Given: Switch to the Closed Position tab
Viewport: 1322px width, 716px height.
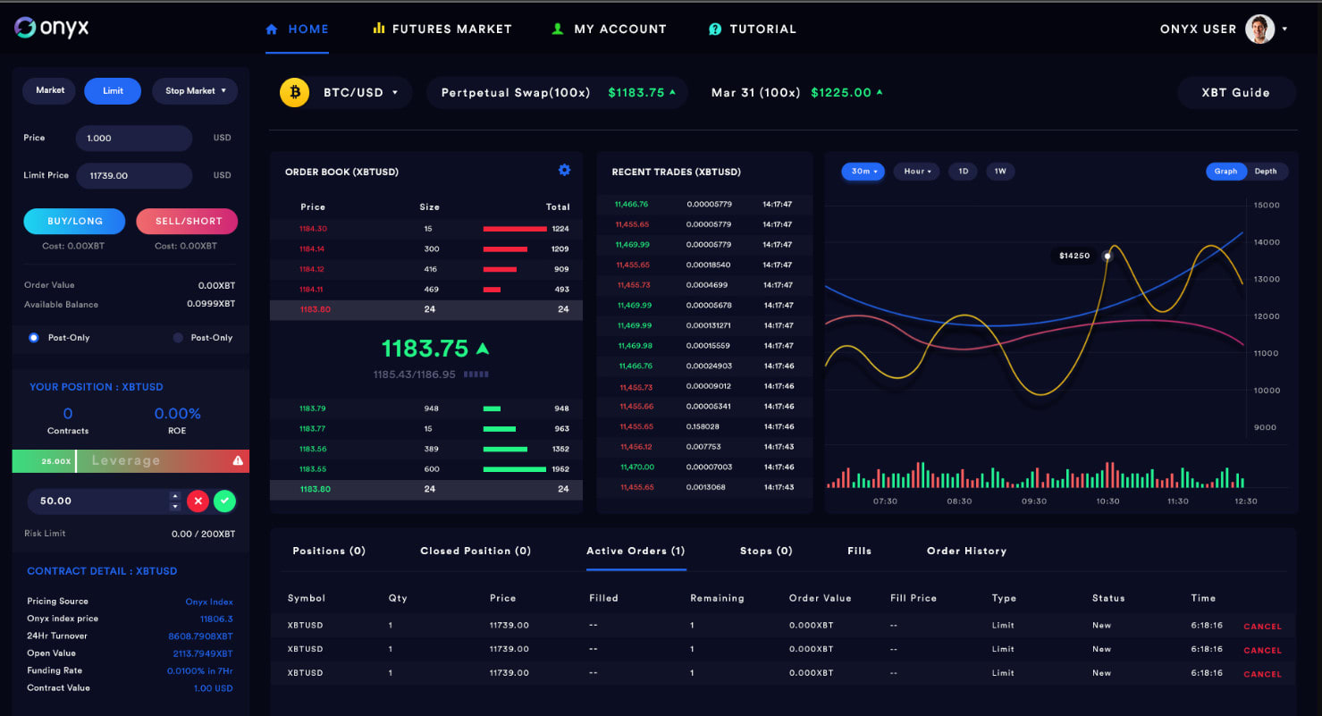Looking at the screenshot, I should click(475, 551).
